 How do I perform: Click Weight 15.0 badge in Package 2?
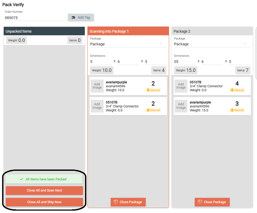(x=186, y=70)
